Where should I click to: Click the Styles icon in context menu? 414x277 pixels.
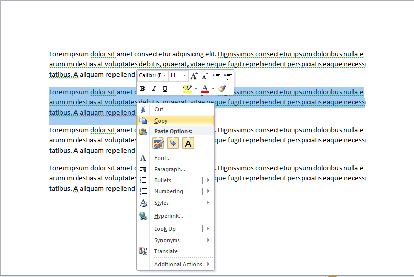pyautogui.click(x=143, y=203)
